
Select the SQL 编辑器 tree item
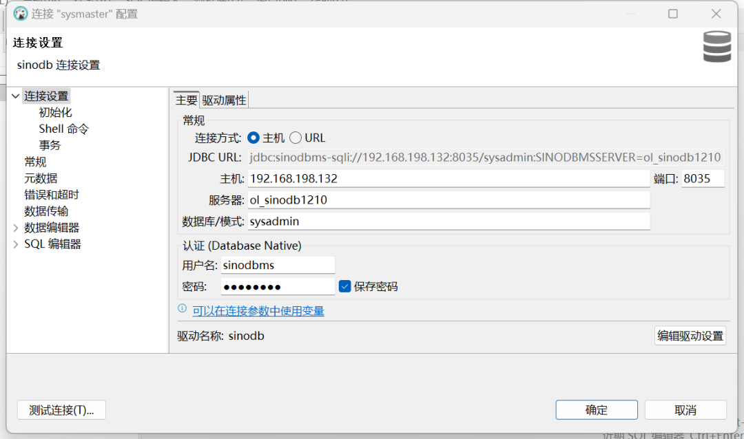click(52, 244)
